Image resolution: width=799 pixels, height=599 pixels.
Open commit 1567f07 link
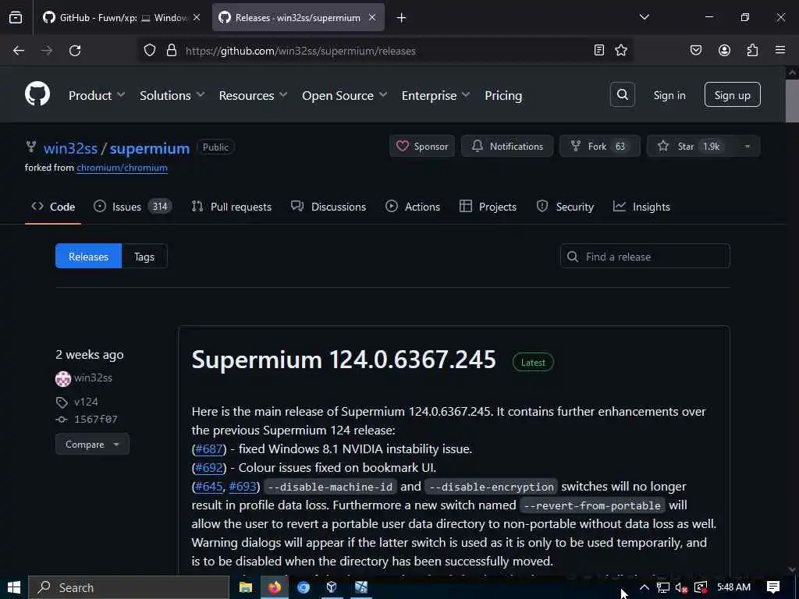95,419
